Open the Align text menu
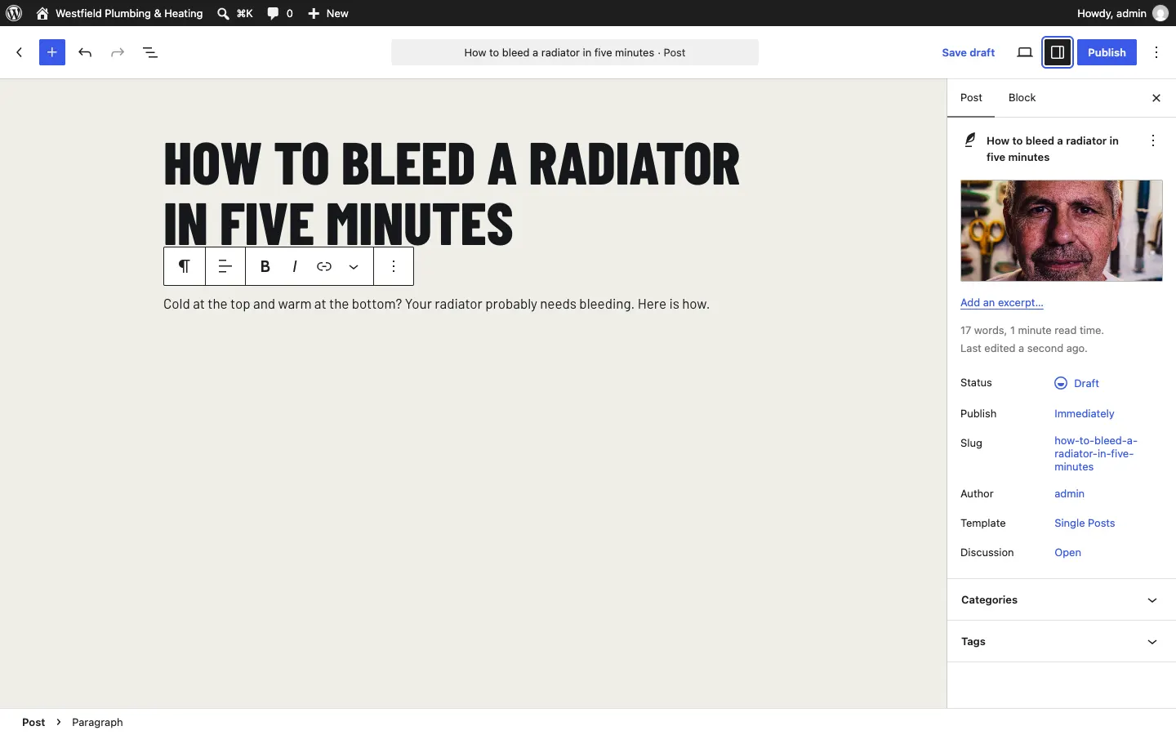 pyautogui.click(x=225, y=267)
